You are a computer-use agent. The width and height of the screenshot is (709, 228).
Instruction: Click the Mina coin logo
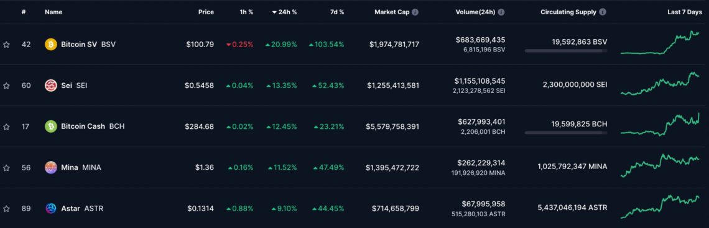click(50, 168)
